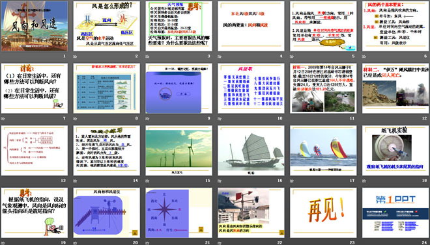Select slide 9 blue quiz panel thumbnail
Viewport: 430px width, 245px height.
point(179,88)
